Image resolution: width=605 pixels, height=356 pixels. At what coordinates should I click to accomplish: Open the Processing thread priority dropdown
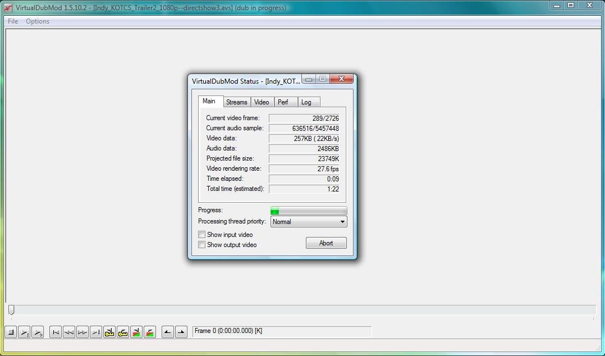click(x=309, y=222)
